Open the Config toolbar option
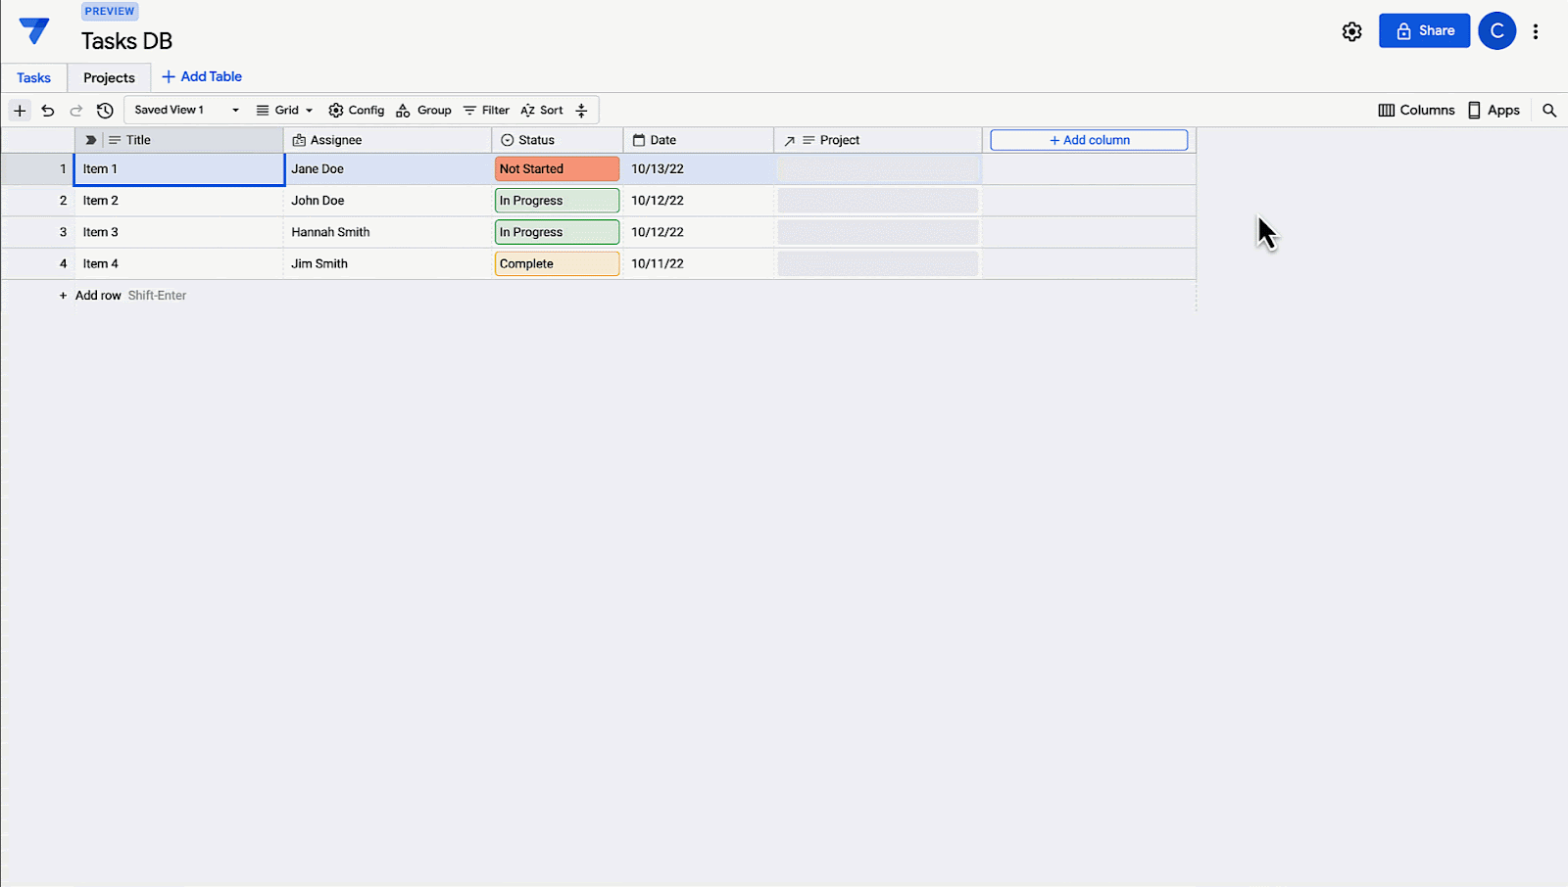Viewport: 1568px width, 887px height. pyautogui.click(x=357, y=111)
